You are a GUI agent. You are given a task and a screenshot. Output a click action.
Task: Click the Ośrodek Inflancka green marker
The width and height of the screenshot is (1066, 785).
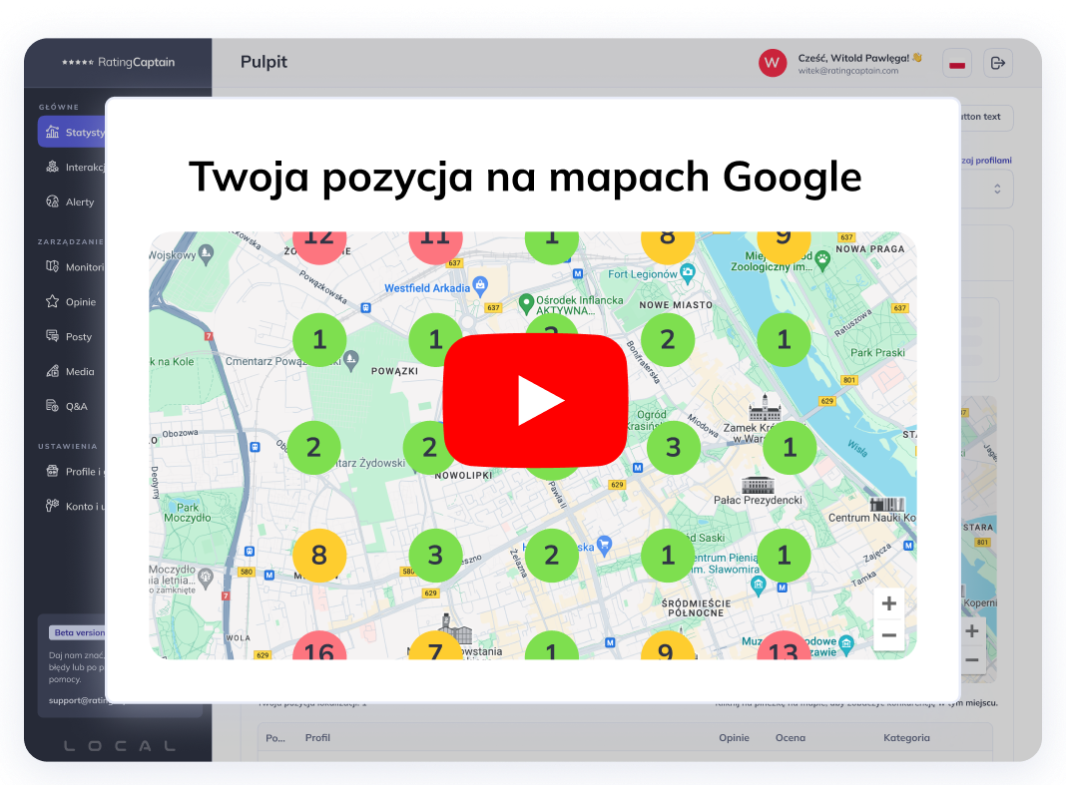click(x=526, y=303)
